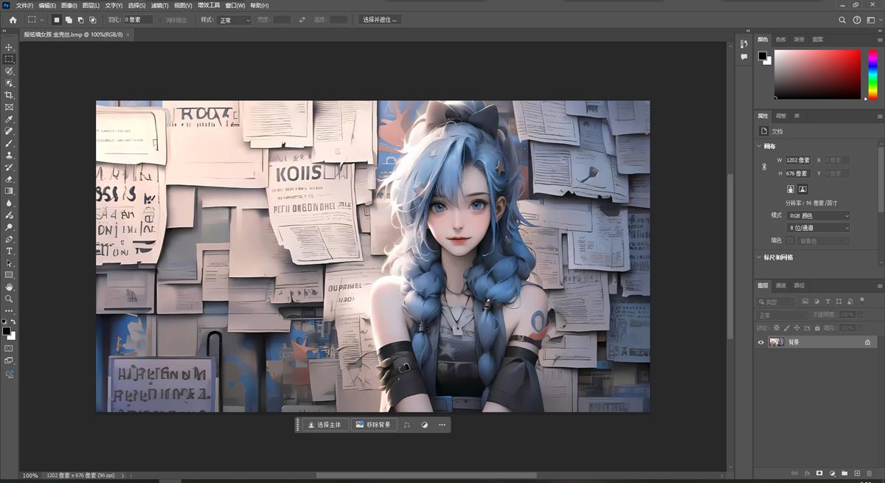
Task: Select the Horizontal Type tool
Action: [9, 251]
